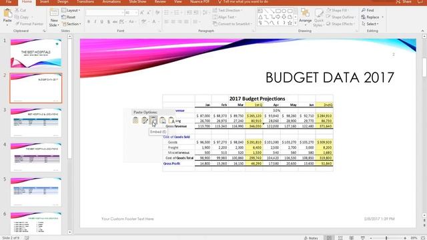427x240 pixels.
Task: Open the File tab
Action: tap(9, 1)
